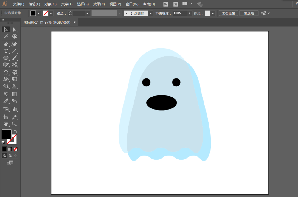Screen dimensions: 298x197
Task: Select the Artboard tool
Action: click(6, 117)
